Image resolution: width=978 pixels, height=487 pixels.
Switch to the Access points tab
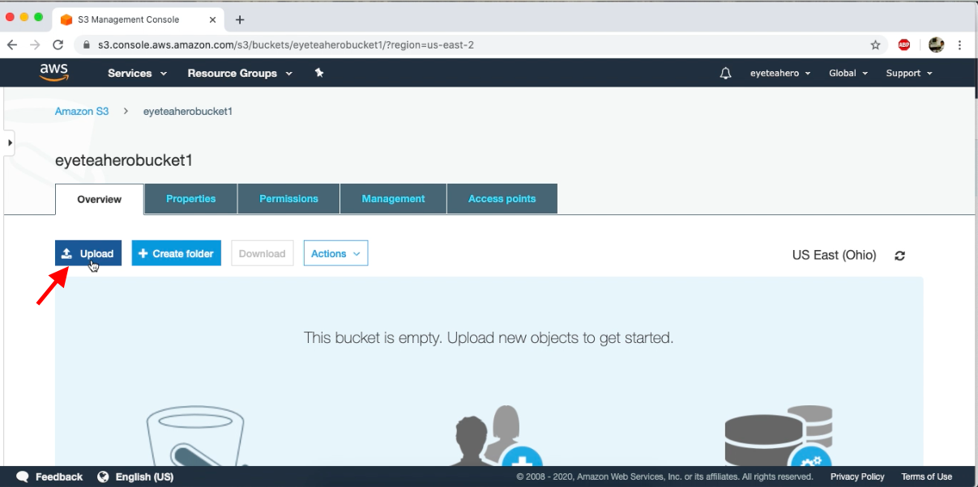coord(502,198)
